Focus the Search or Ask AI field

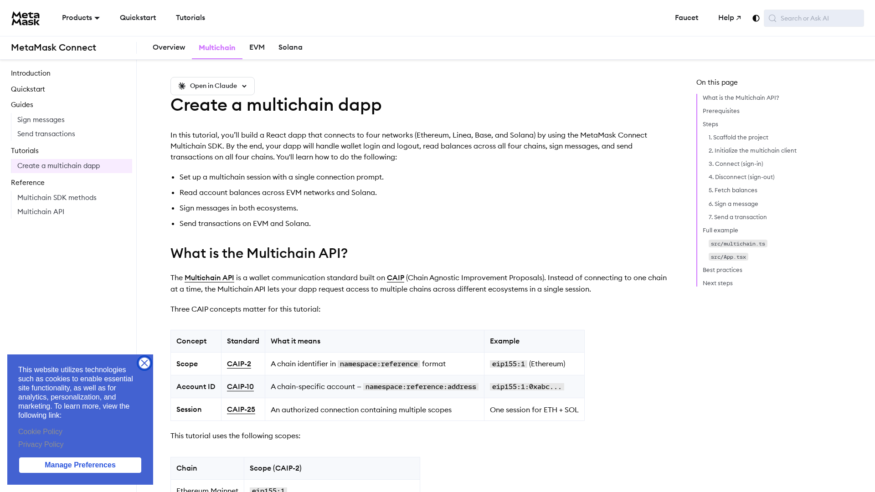(x=814, y=18)
